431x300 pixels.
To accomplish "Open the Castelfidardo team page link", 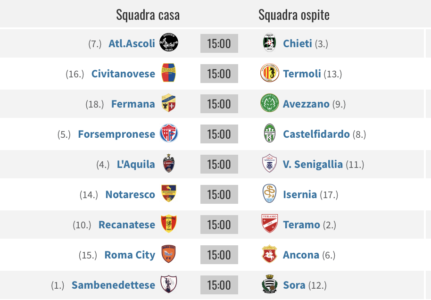I will [x=316, y=134].
